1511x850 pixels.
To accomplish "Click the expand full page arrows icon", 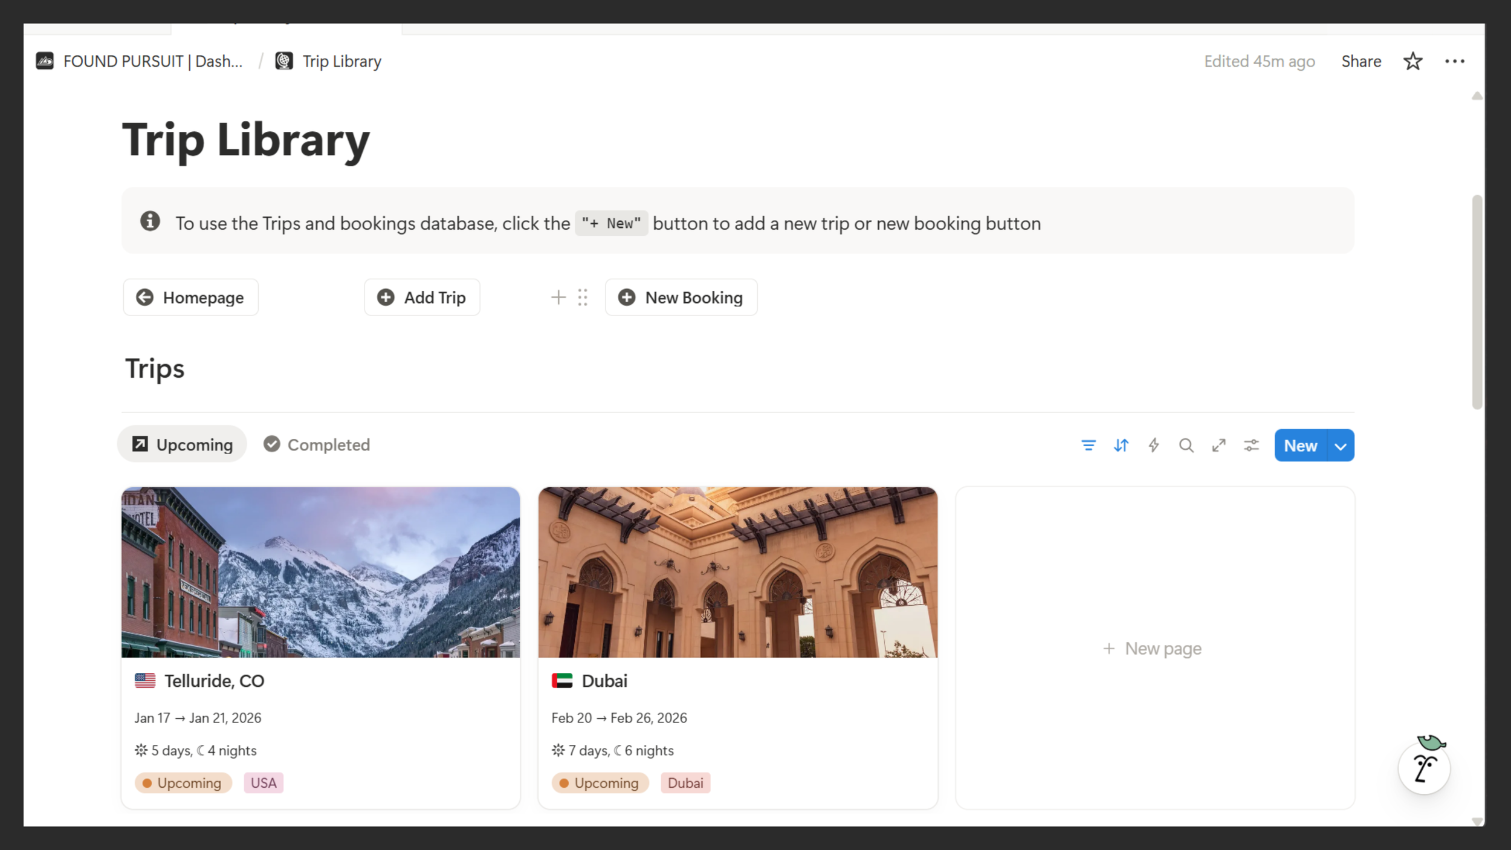I will 1218,446.
